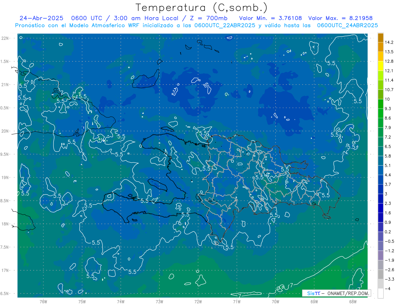Click the '17N' latitude label
Image resolution: width=396 pixels, height=306 pixels.
[x=5, y=271]
